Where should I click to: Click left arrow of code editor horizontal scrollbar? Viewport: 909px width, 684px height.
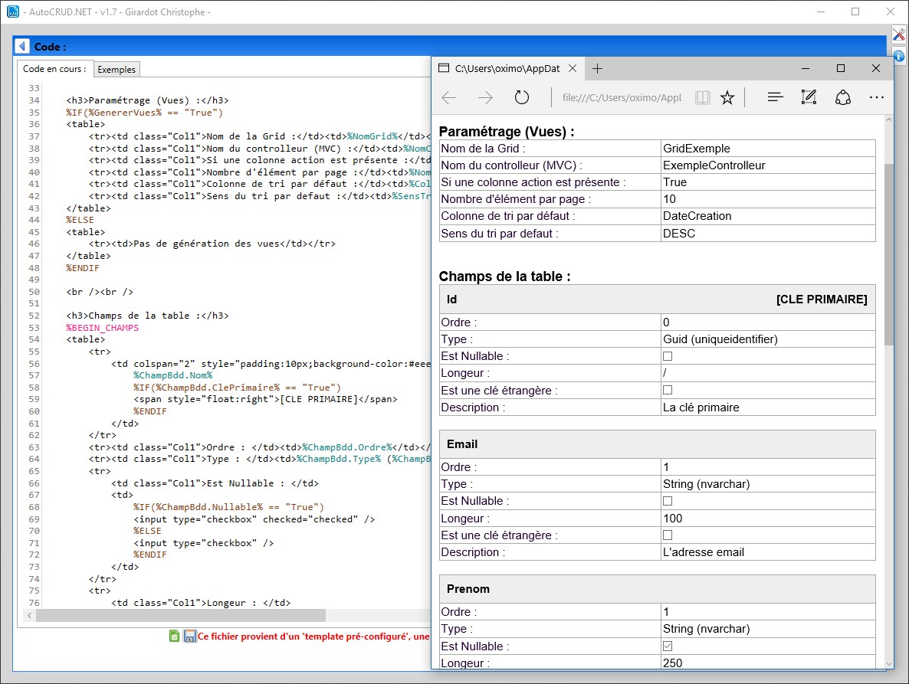pos(29,615)
